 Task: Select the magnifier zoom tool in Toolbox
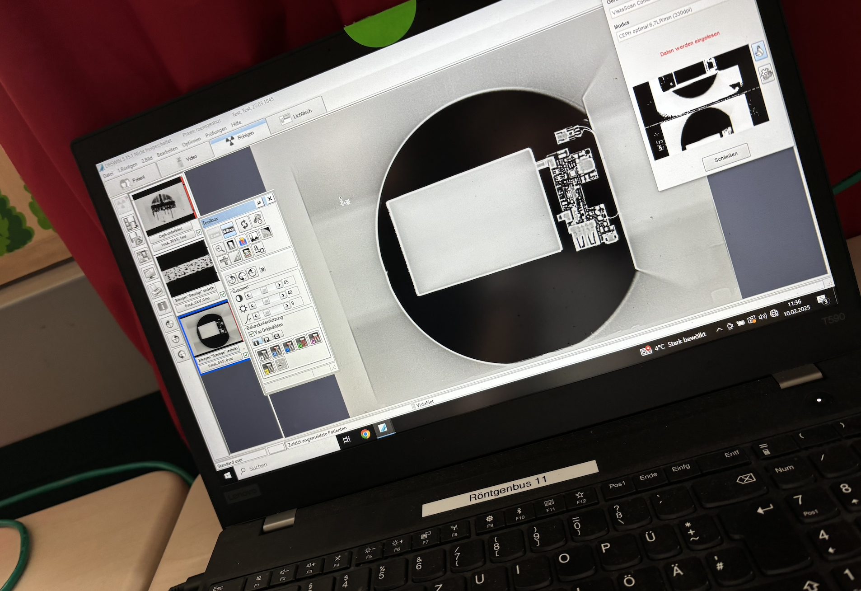point(220,249)
